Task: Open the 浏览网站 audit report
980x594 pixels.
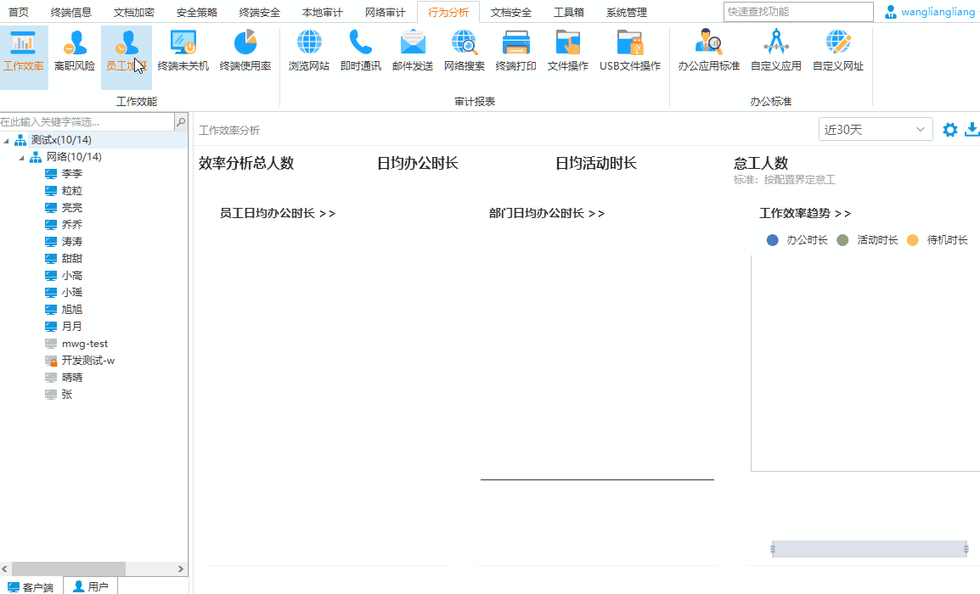Action: pyautogui.click(x=307, y=51)
